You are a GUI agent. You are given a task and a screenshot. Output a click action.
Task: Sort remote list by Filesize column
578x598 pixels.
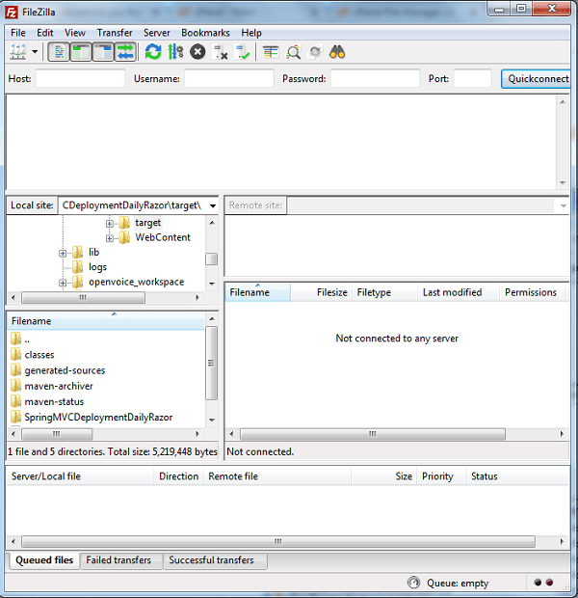pyautogui.click(x=321, y=292)
